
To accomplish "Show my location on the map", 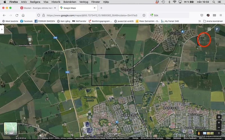I will [219, 117].
